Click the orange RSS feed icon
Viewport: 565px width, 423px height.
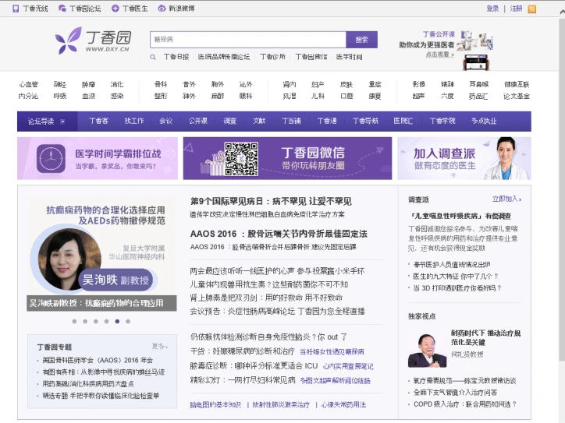(x=532, y=9)
